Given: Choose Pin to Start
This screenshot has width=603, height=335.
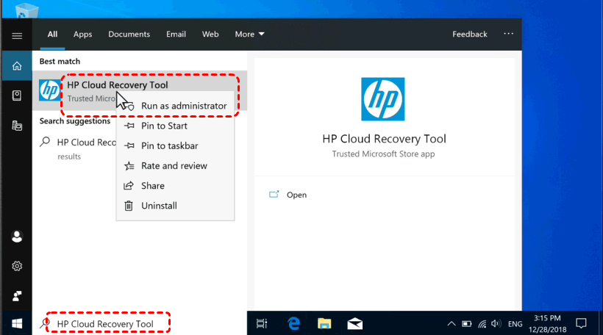Looking at the screenshot, I should pos(175,126).
